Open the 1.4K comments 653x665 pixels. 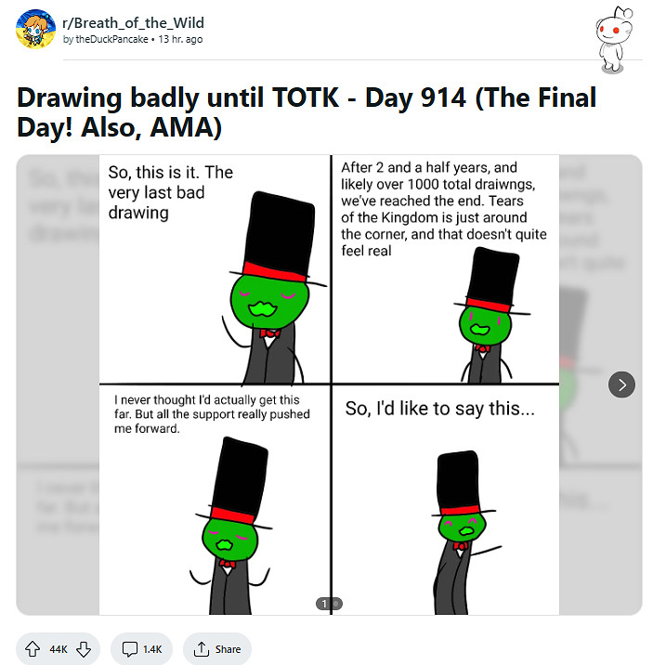[x=141, y=649]
